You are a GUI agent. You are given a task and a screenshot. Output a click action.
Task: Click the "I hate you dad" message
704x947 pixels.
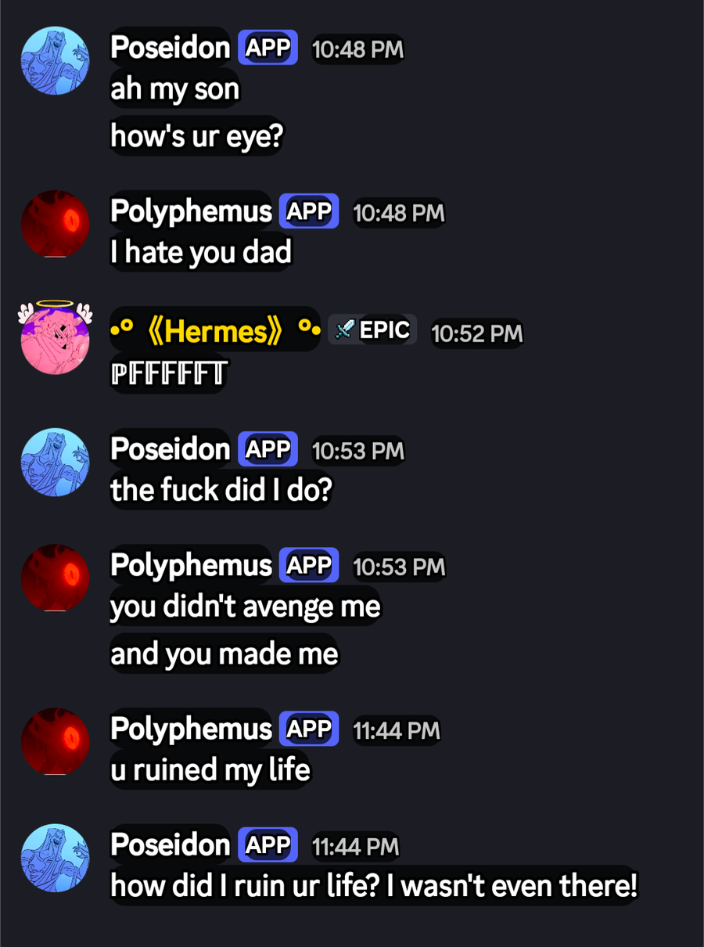201,253
